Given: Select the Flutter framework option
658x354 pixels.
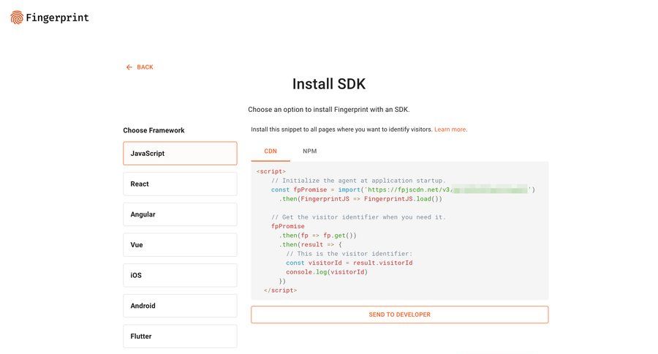Looking at the screenshot, I should [x=180, y=336].
